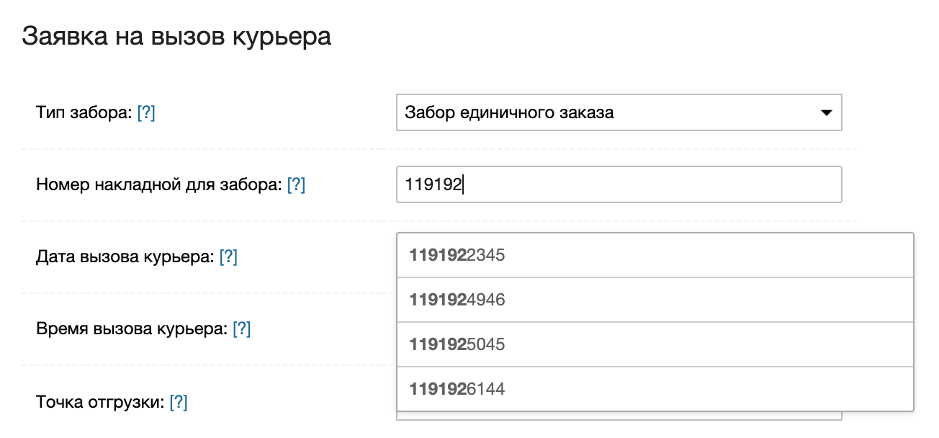The width and height of the screenshot is (939, 438).
Task: Open help tooltip for Номер накладной для забора
Action: pyautogui.click(x=296, y=185)
